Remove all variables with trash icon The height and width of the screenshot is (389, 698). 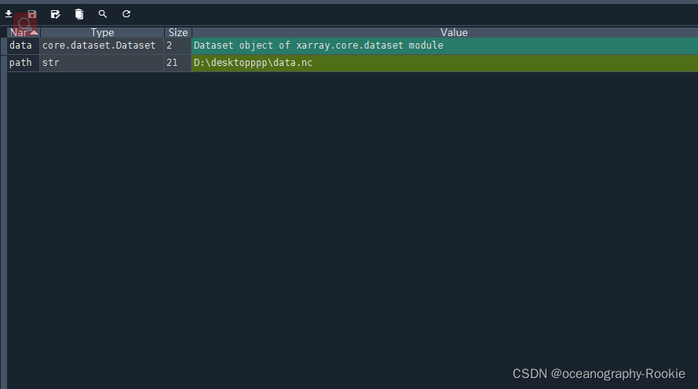click(x=79, y=14)
